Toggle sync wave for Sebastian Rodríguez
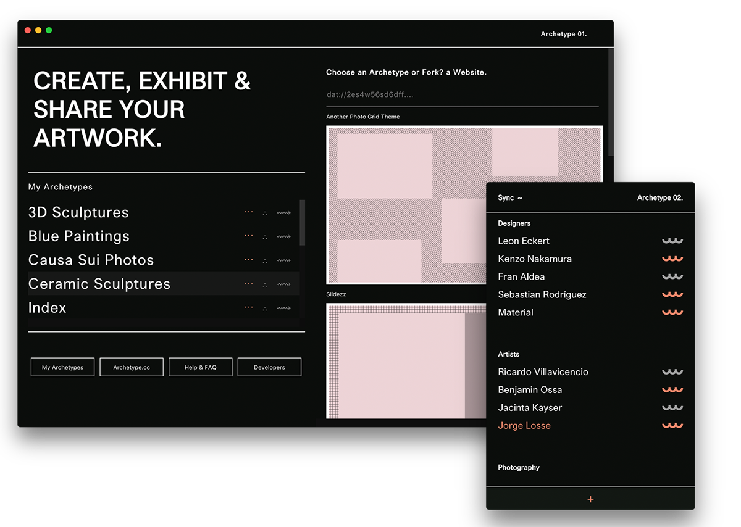This screenshot has width=741, height=527. [672, 294]
